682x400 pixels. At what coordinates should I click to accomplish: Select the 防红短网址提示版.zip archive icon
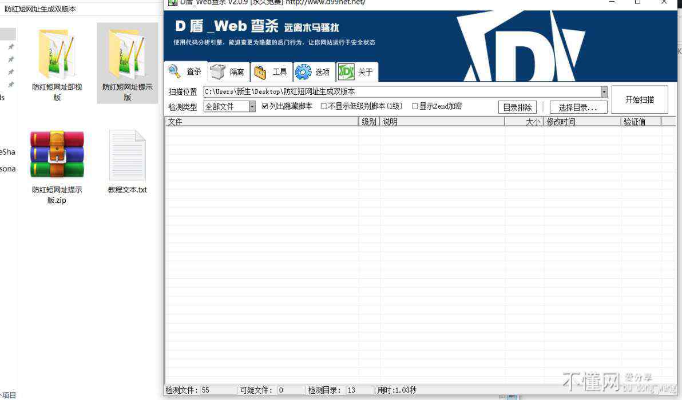57,154
